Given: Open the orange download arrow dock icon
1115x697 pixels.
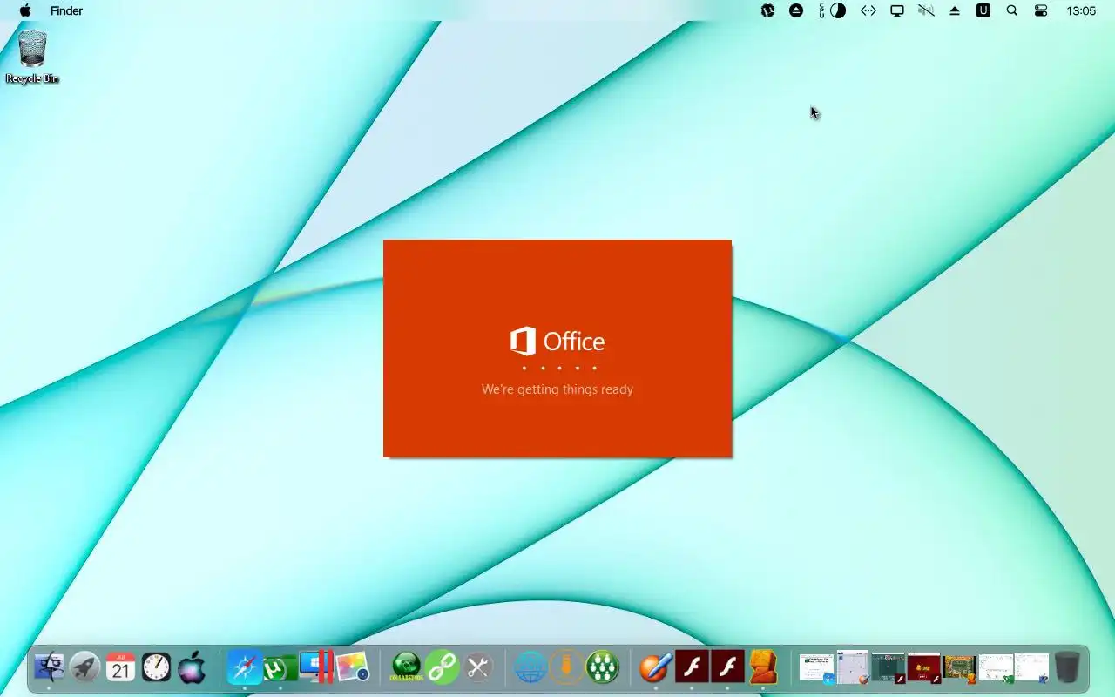Looking at the screenshot, I should click(566, 667).
